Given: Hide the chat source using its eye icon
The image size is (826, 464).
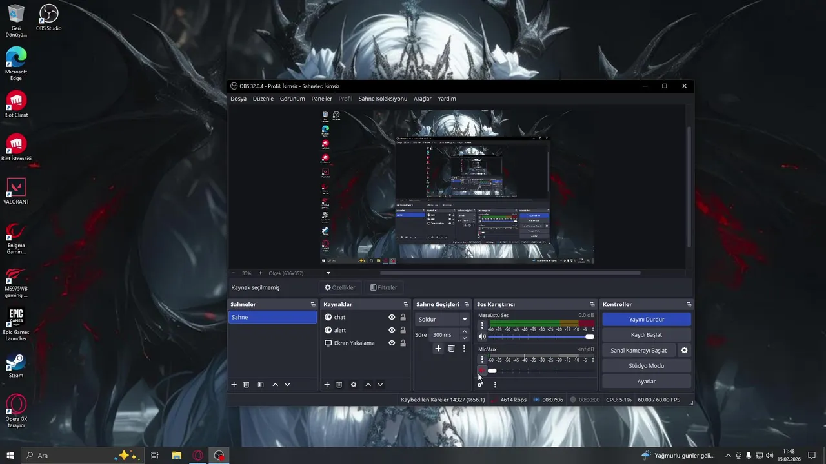Looking at the screenshot, I should [x=392, y=317].
